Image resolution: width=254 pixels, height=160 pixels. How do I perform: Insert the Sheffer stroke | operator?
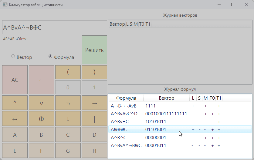94,119
